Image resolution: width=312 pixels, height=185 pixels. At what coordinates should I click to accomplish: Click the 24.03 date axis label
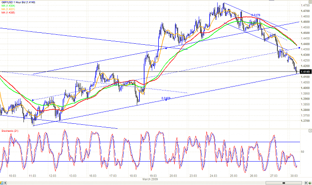(x=213, y=176)
